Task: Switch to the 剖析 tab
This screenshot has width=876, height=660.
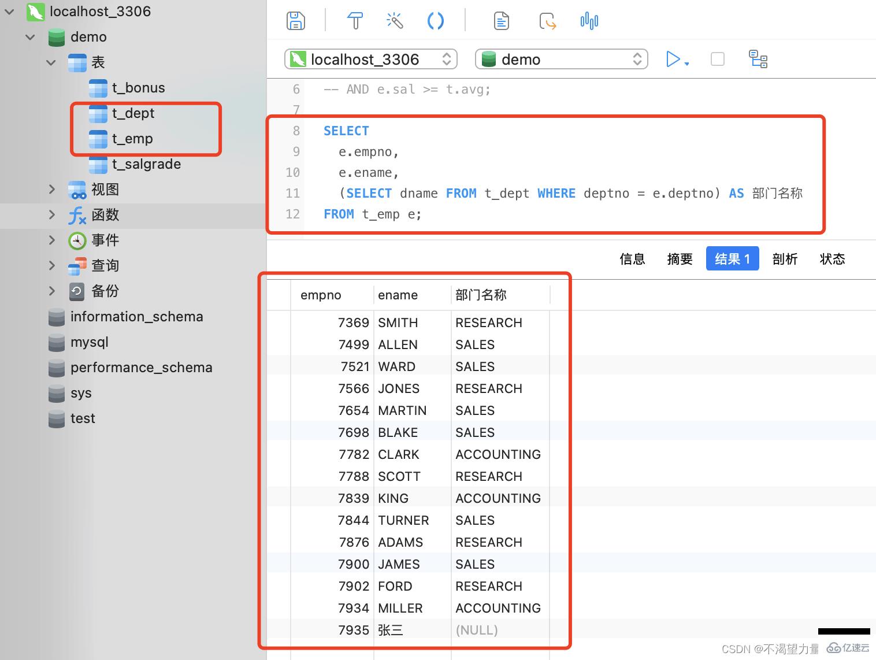Action: 785,259
